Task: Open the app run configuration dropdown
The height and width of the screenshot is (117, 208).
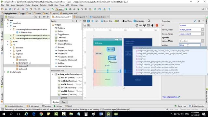Action: [x=60, y=9]
